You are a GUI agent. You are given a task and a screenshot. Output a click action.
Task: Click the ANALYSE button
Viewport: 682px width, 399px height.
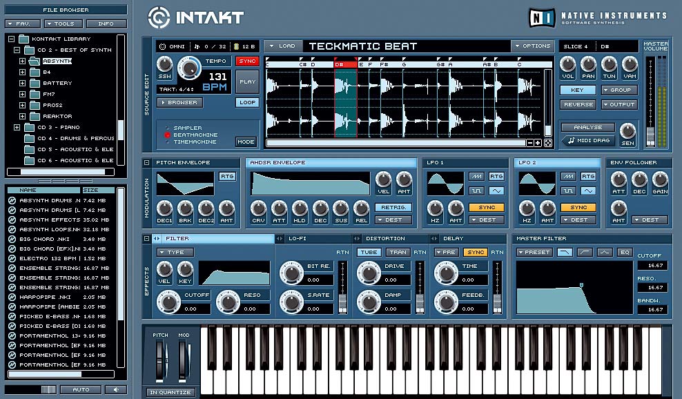[x=587, y=127]
